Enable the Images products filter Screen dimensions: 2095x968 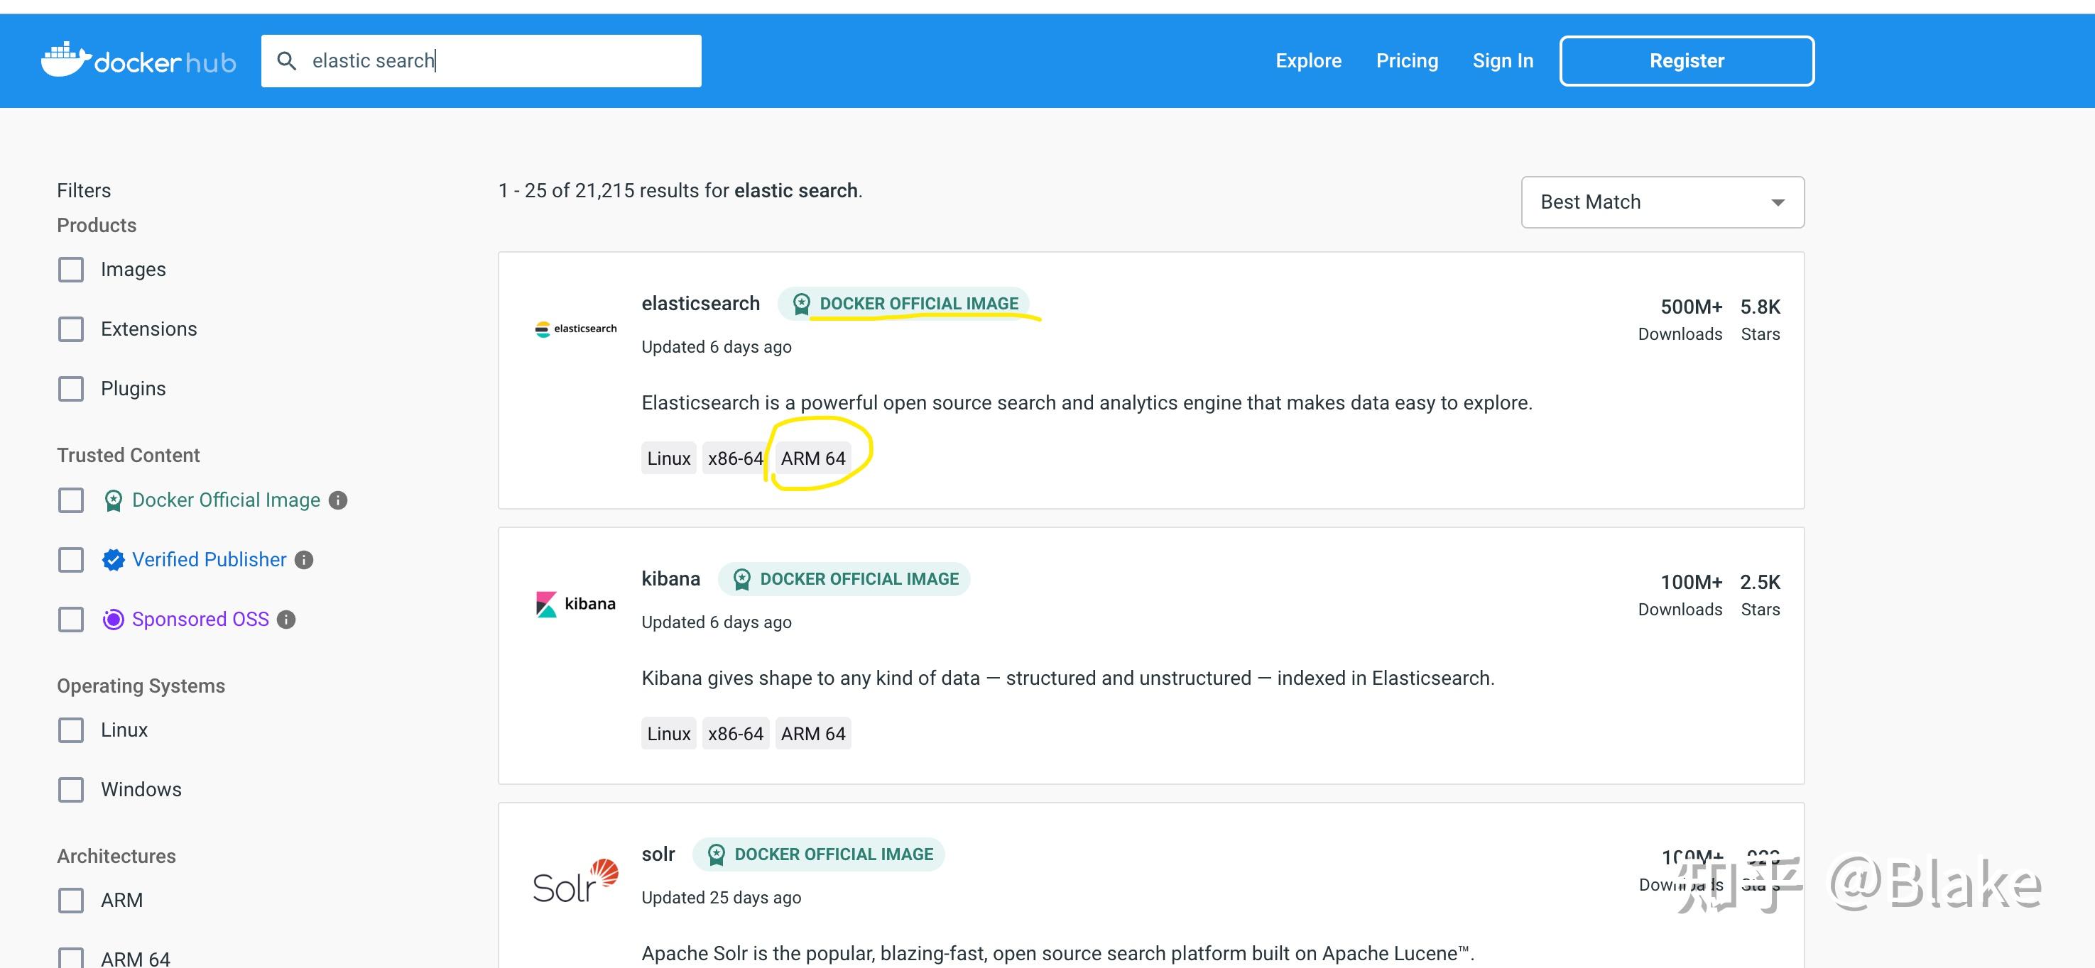click(x=71, y=269)
